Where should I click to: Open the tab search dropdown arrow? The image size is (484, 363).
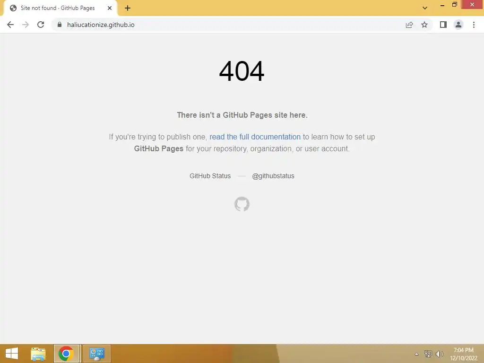coord(425,8)
